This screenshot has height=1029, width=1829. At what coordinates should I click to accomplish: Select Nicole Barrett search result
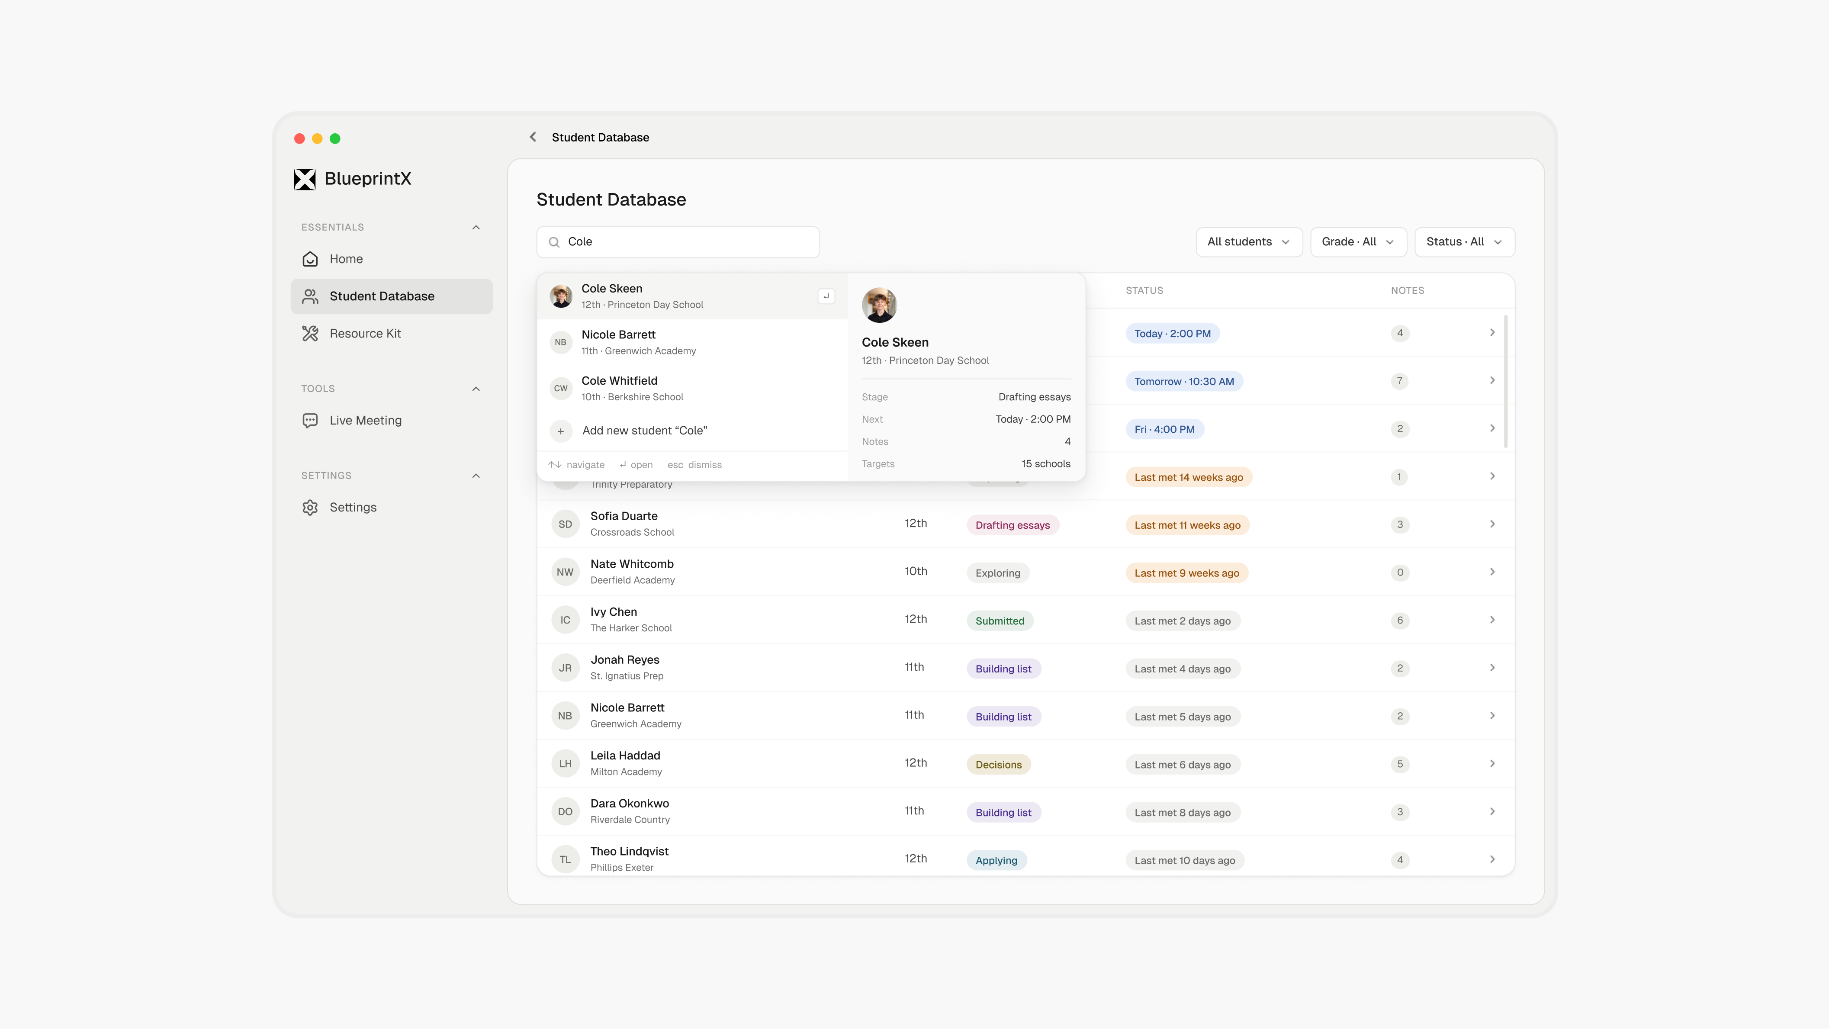[692, 342]
